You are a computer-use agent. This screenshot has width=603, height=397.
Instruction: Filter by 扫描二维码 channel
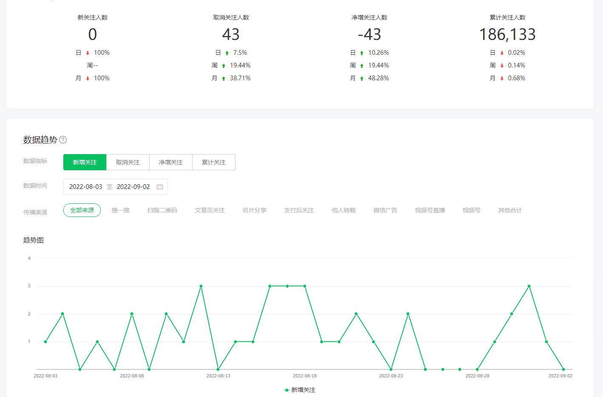[x=162, y=210]
